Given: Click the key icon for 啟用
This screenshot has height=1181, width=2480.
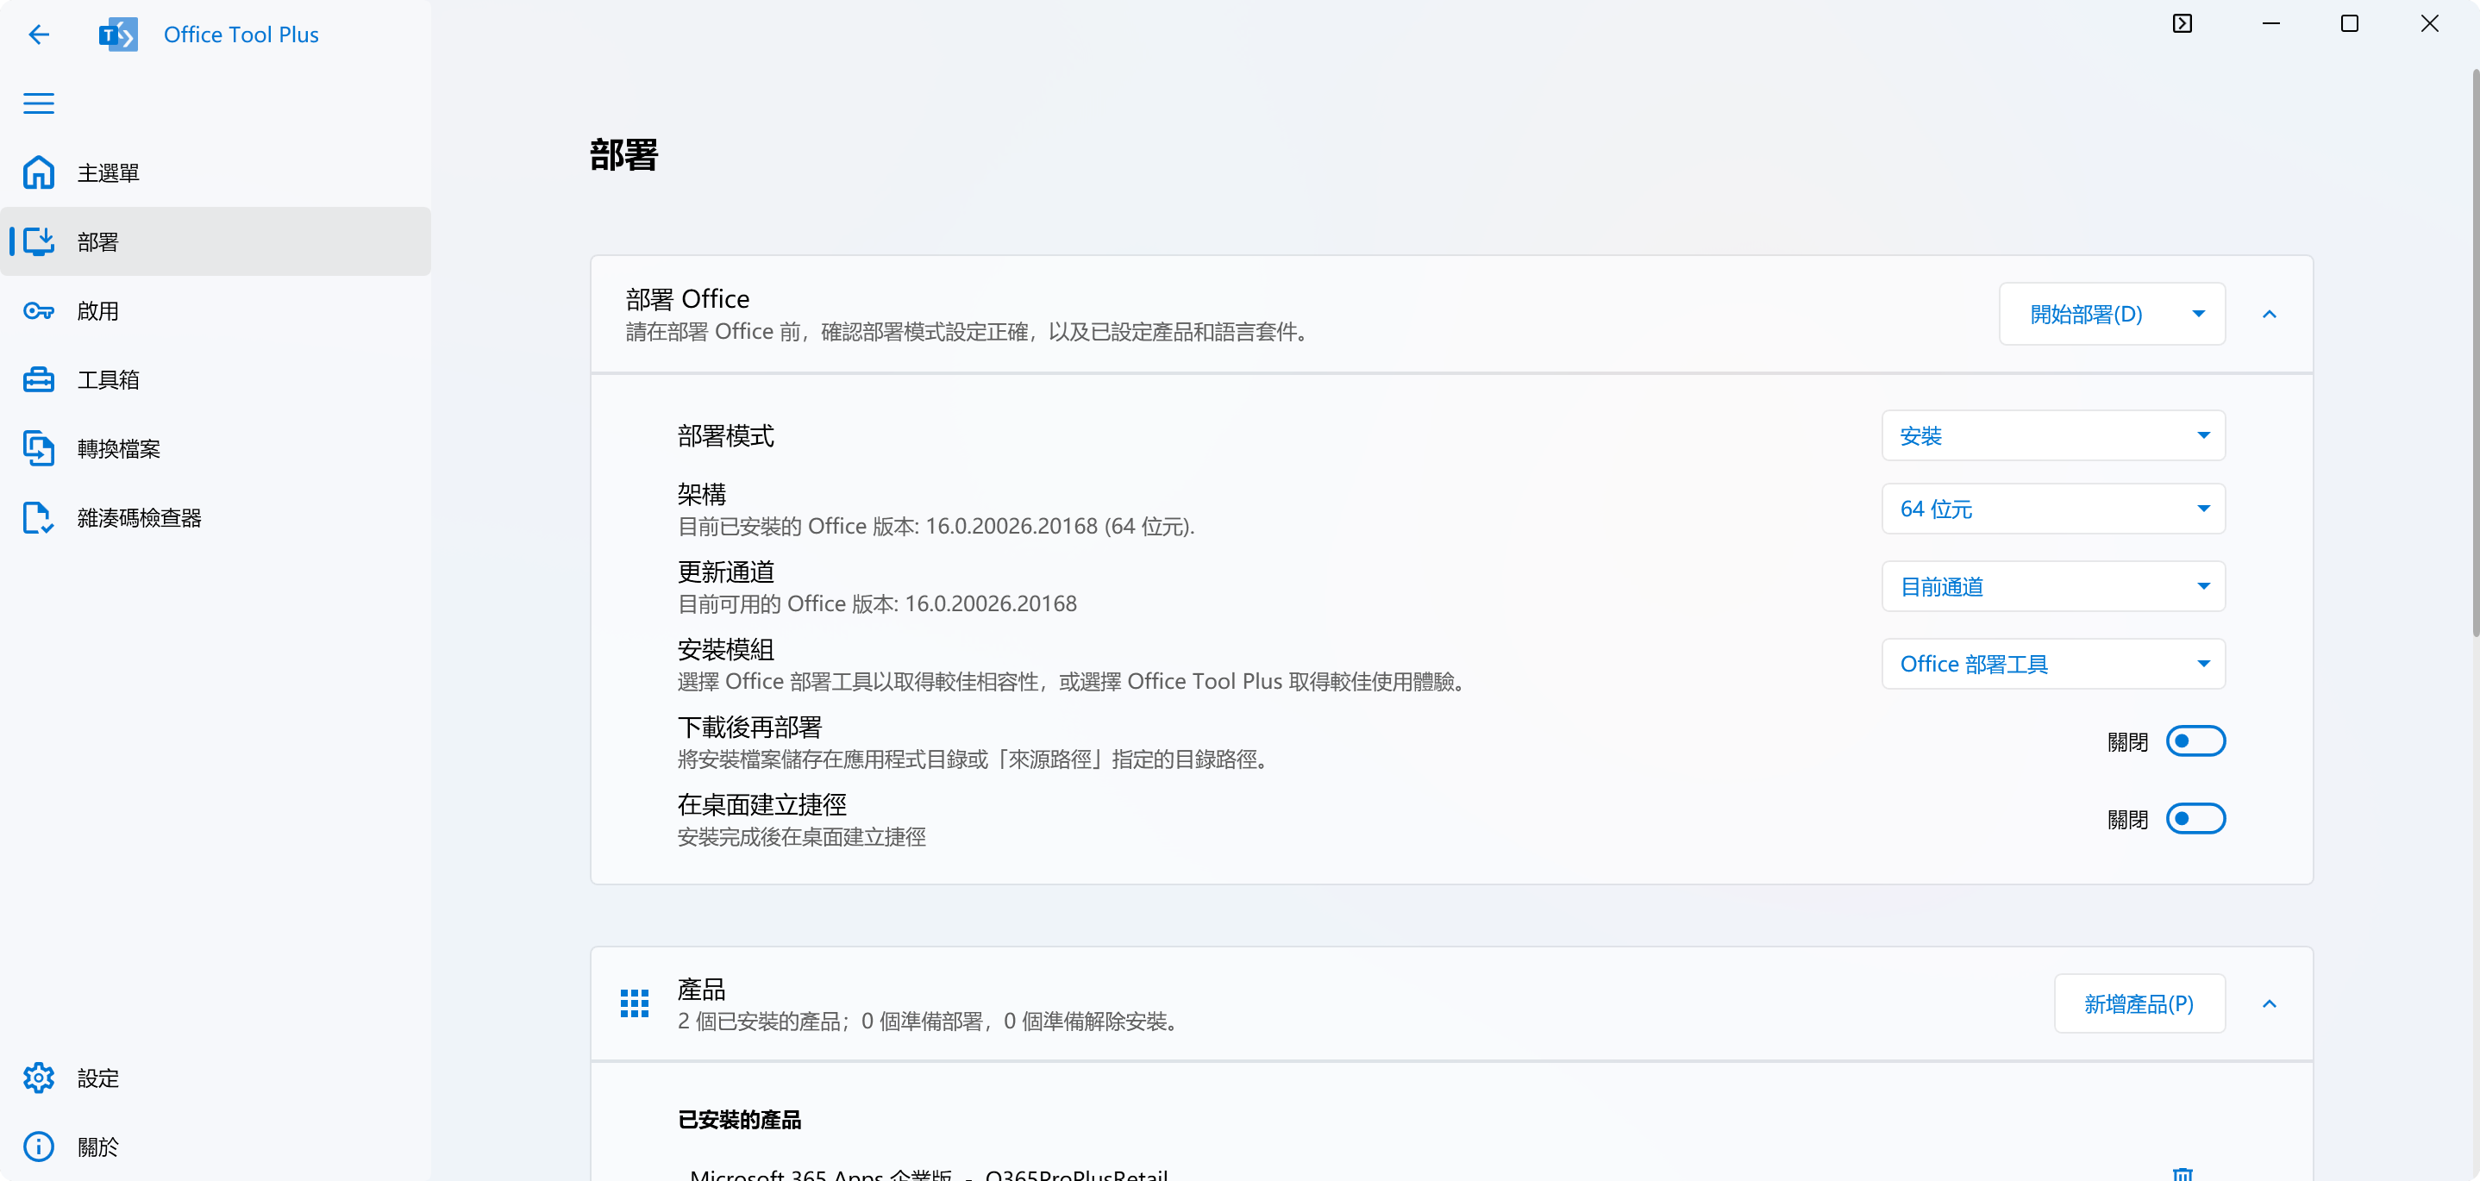Looking at the screenshot, I should click(x=39, y=311).
